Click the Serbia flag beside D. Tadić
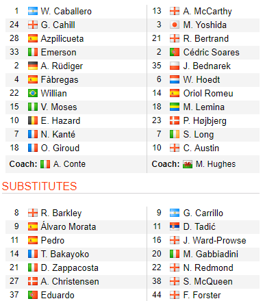 point(175,226)
